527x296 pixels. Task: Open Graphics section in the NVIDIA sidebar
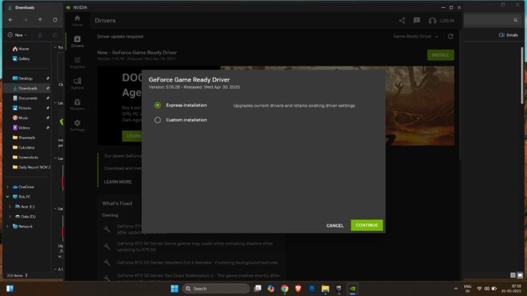77,62
